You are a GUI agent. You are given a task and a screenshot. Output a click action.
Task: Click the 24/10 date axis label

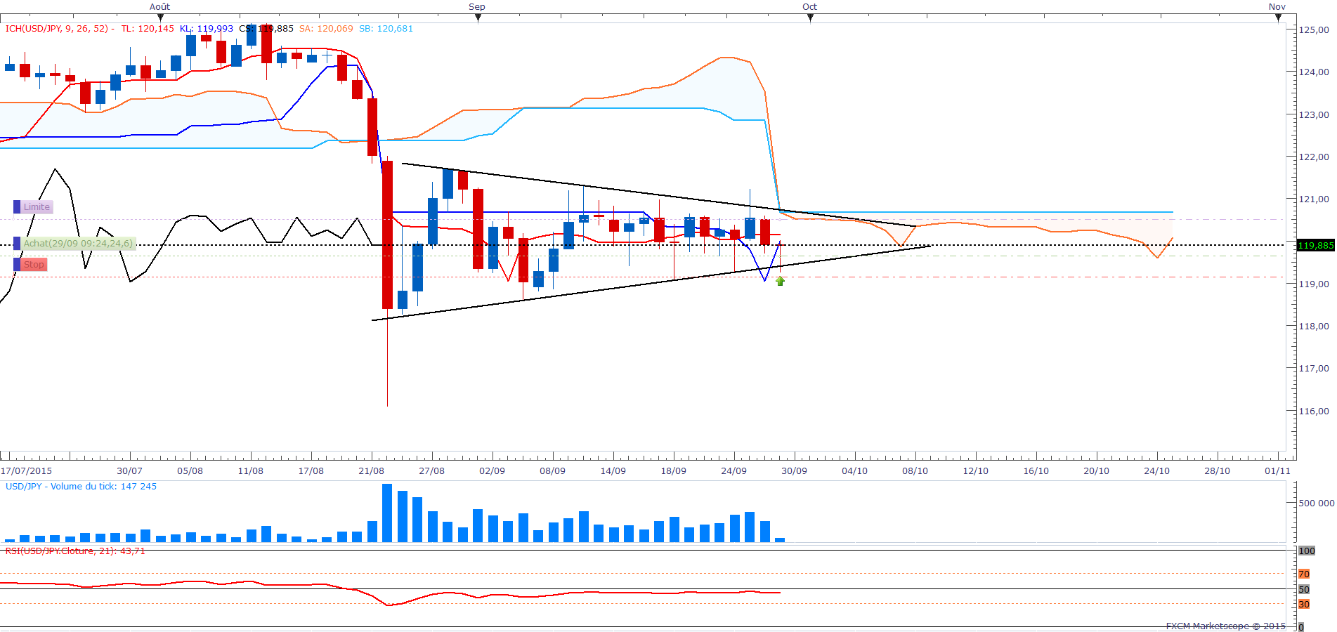pyautogui.click(x=1156, y=471)
